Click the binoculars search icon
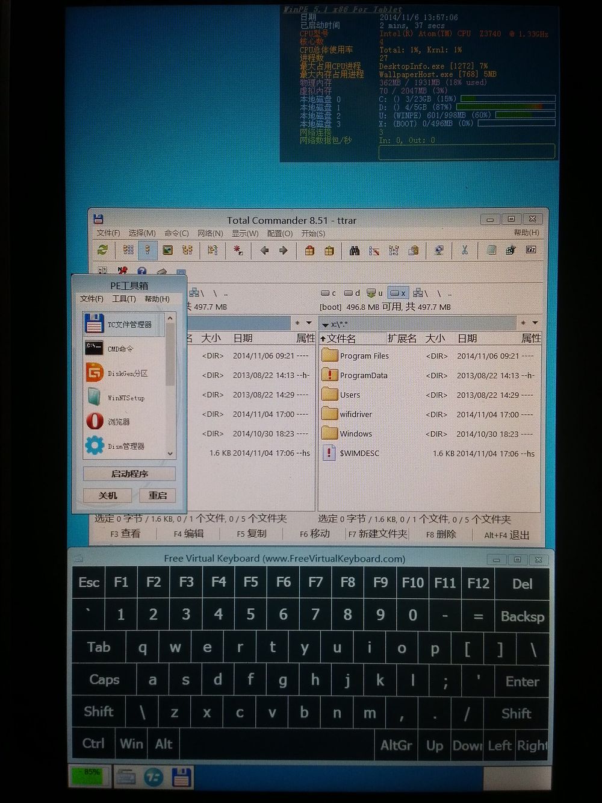The image size is (602, 803). tap(355, 250)
